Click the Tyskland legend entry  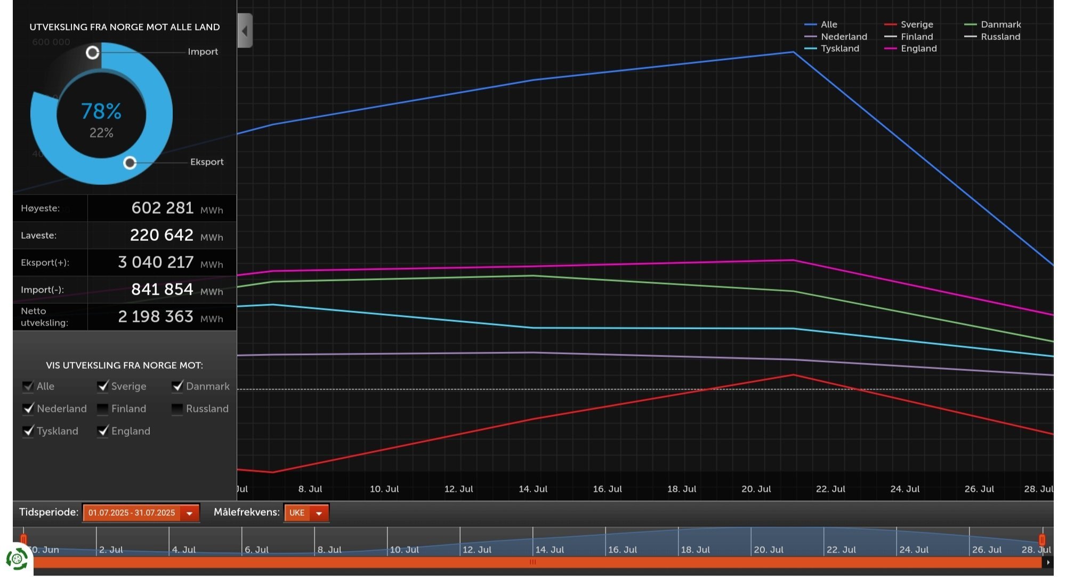[832, 48]
